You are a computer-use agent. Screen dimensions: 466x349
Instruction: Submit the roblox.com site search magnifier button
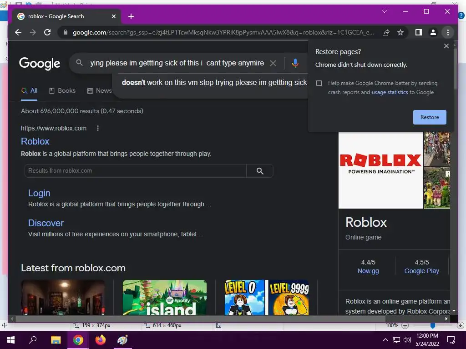[x=260, y=171]
